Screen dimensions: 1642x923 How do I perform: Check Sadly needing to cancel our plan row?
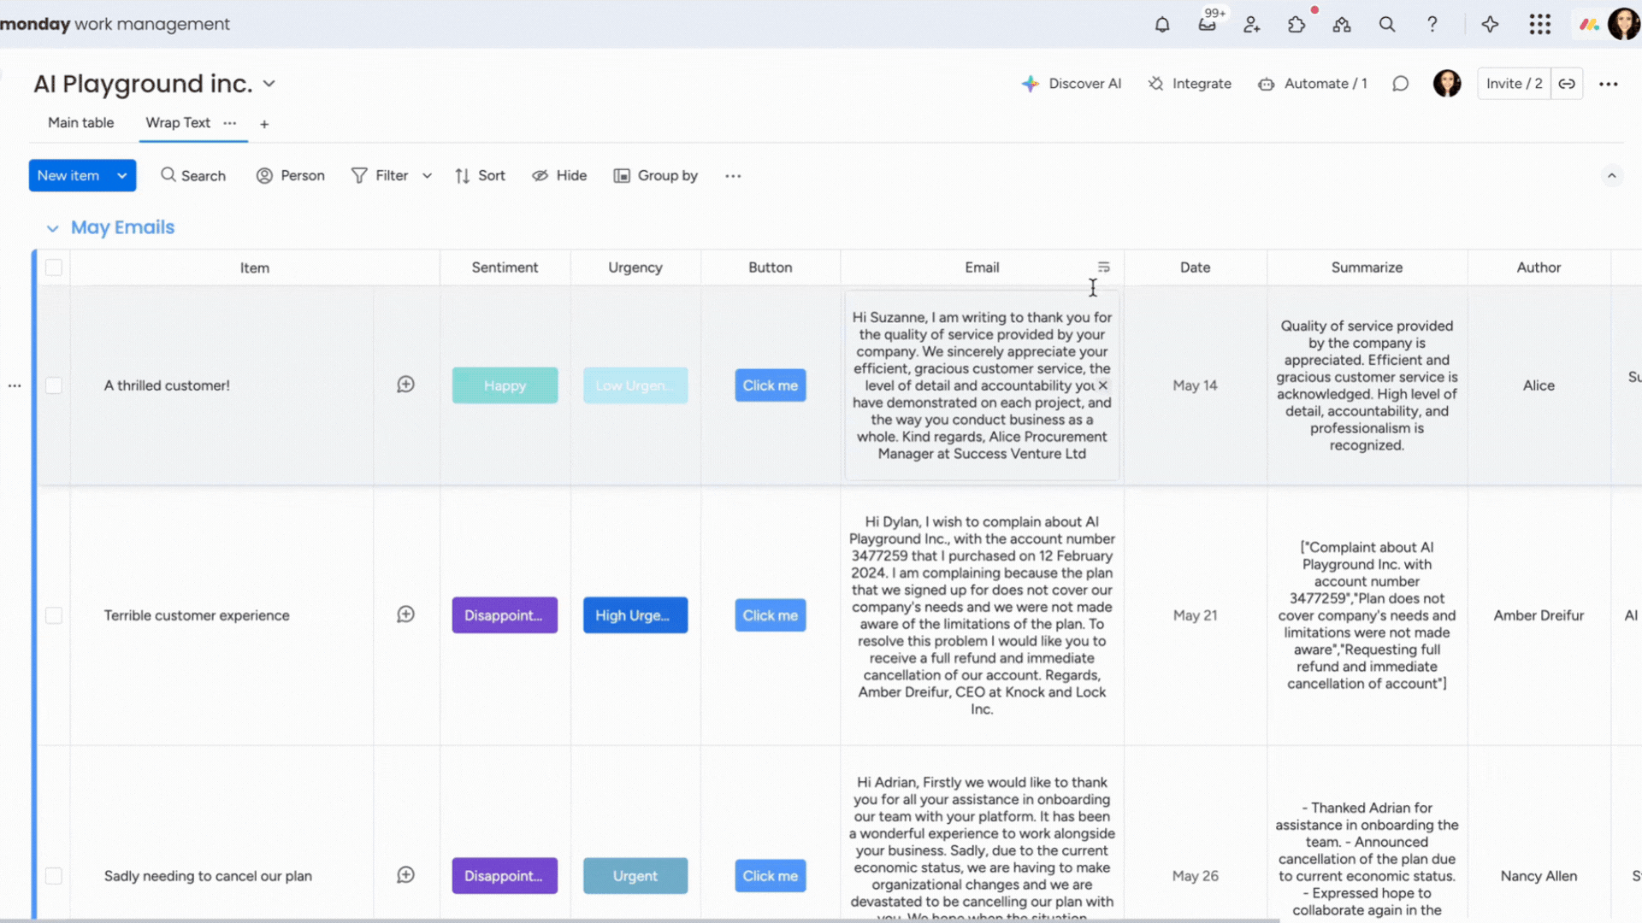click(x=54, y=876)
